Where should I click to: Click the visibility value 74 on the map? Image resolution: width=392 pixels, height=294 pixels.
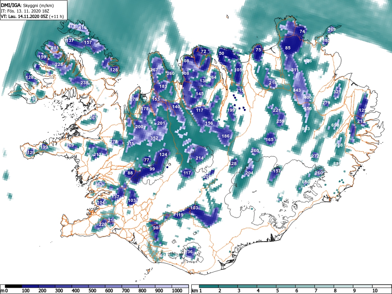click(302, 31)
